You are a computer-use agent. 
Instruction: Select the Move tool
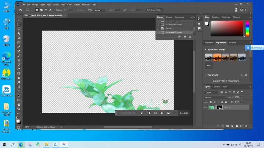(19, 20)
